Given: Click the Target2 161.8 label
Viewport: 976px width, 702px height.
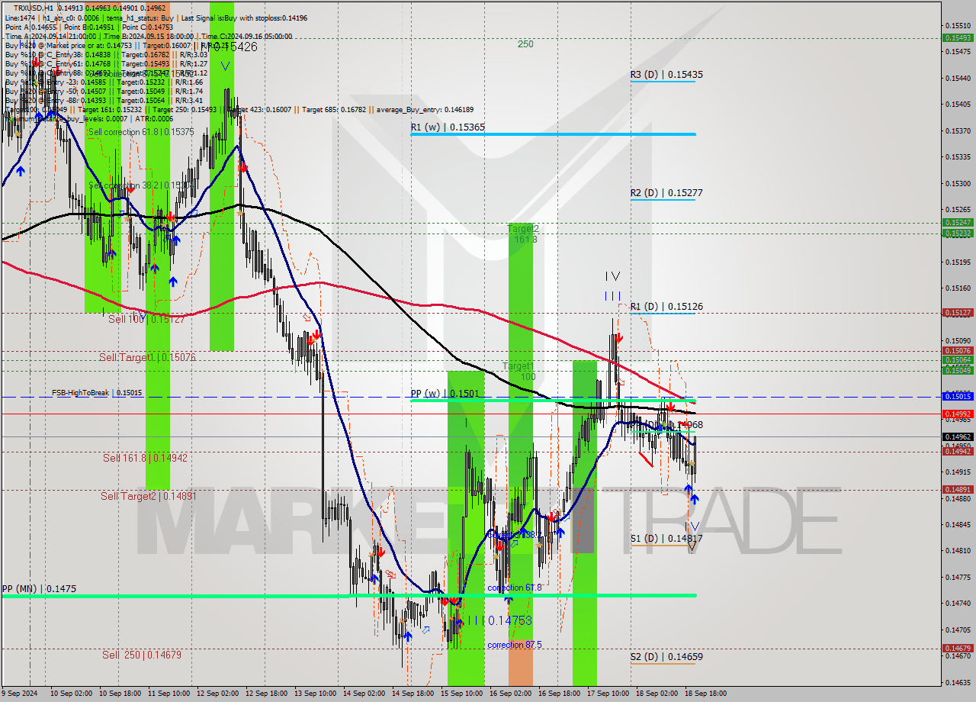Looking at the screenshot, I should pyautogui.click(x=524, y=233).
